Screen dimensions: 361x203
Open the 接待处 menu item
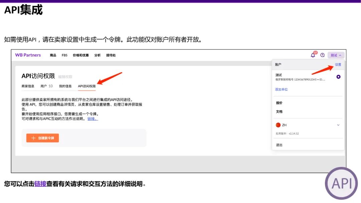(111, 55)
